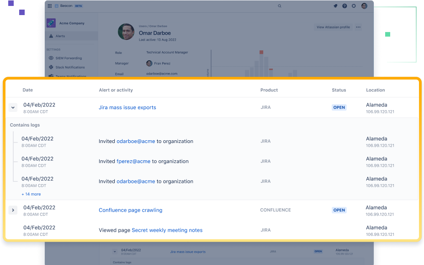Click the Product column header
Image resolution: width=424 pixels, height=265 pixels.
[x=269, y=90]
